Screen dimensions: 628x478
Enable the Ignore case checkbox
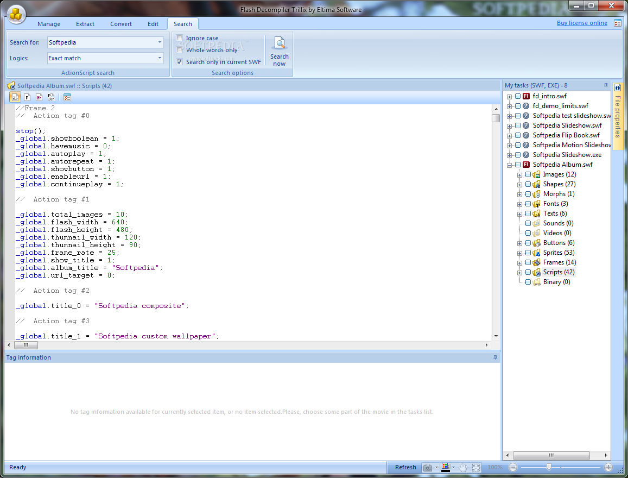[x=180, y=38]
